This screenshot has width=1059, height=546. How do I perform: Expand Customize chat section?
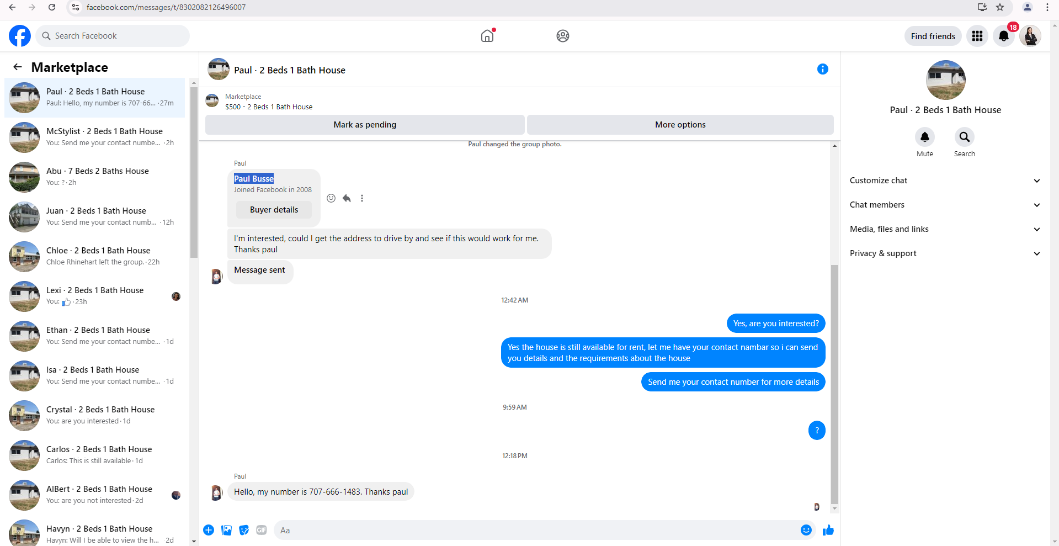click(945, 181)
